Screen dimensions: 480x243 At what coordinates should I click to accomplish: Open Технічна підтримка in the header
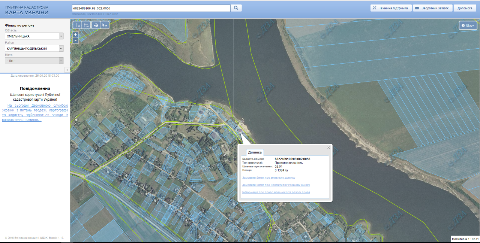pos(390,8)
